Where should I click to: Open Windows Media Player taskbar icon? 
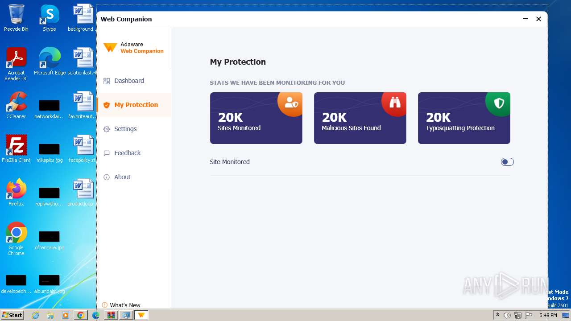tap(66, 315)
